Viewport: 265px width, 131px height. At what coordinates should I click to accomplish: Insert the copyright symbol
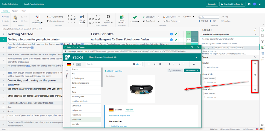click(90, 19)
